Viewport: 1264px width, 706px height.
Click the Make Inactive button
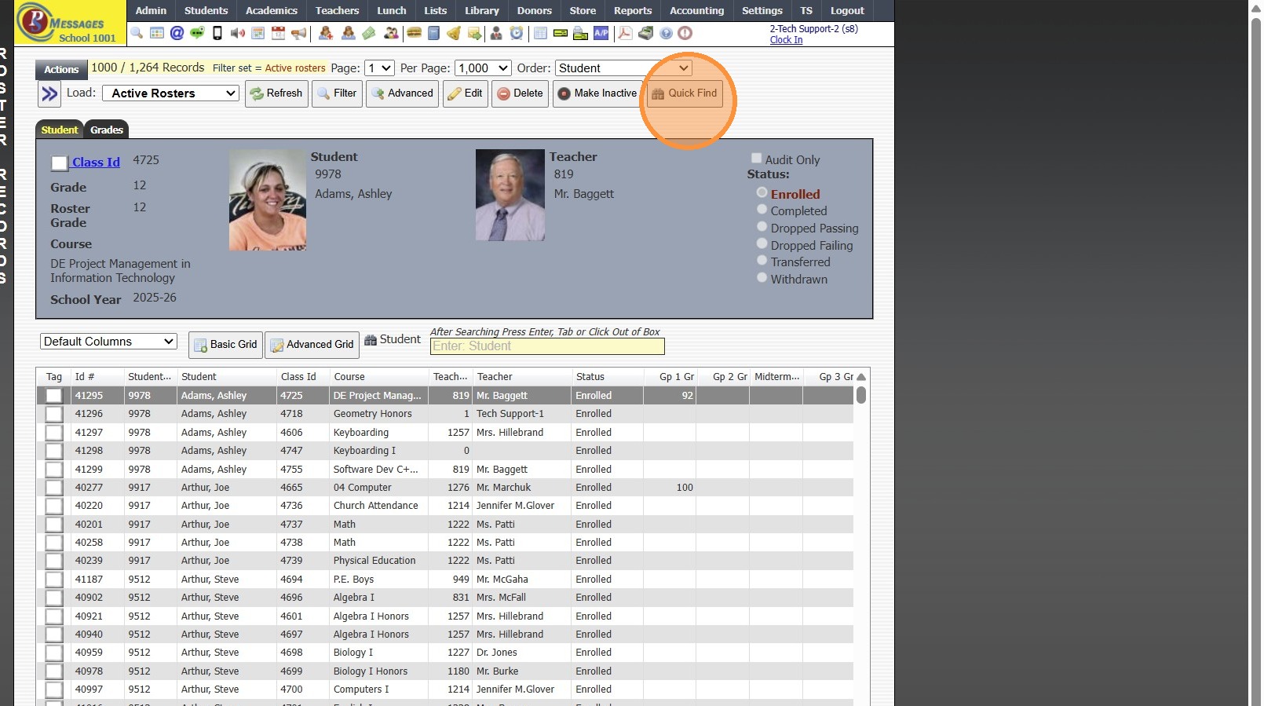[x=597, y=93]
